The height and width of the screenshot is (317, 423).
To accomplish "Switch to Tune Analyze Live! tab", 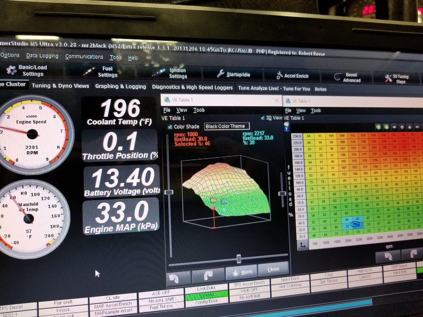I will pyautogui.click(x=274, y=89).
